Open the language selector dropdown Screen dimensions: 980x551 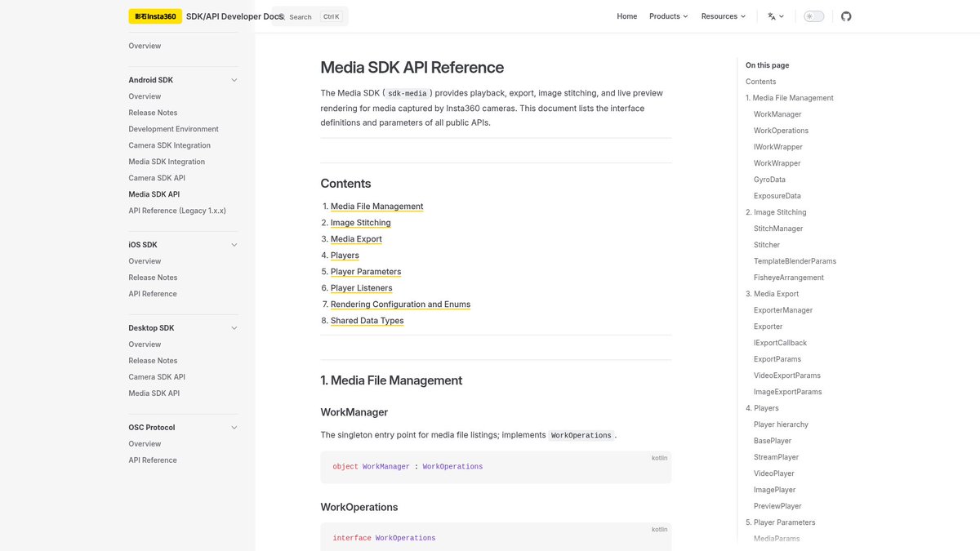tap(776, 16)
